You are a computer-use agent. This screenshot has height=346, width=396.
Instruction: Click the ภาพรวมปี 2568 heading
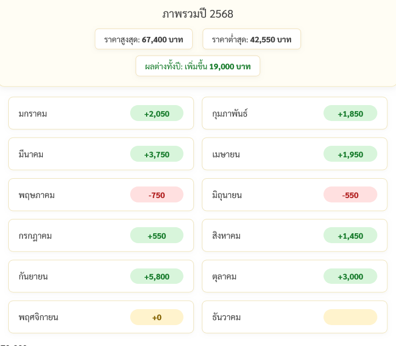pyautogui.click(x=198, y=14)
